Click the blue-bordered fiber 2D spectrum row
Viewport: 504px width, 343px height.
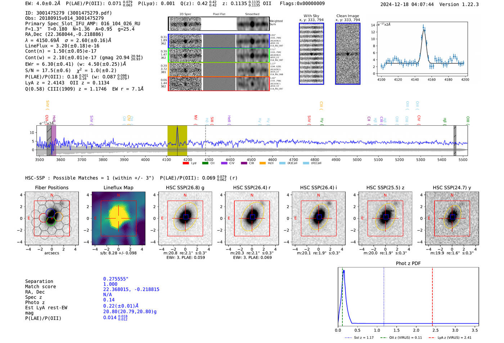219,41
